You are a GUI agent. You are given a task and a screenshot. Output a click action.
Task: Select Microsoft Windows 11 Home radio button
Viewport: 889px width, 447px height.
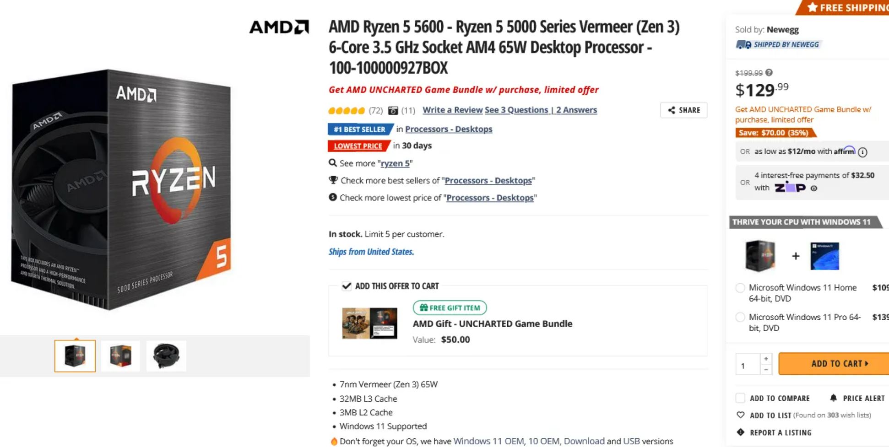tap(740, 288)
